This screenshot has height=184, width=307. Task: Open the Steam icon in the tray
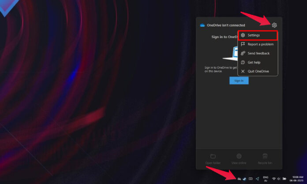[x=244, y=179]
